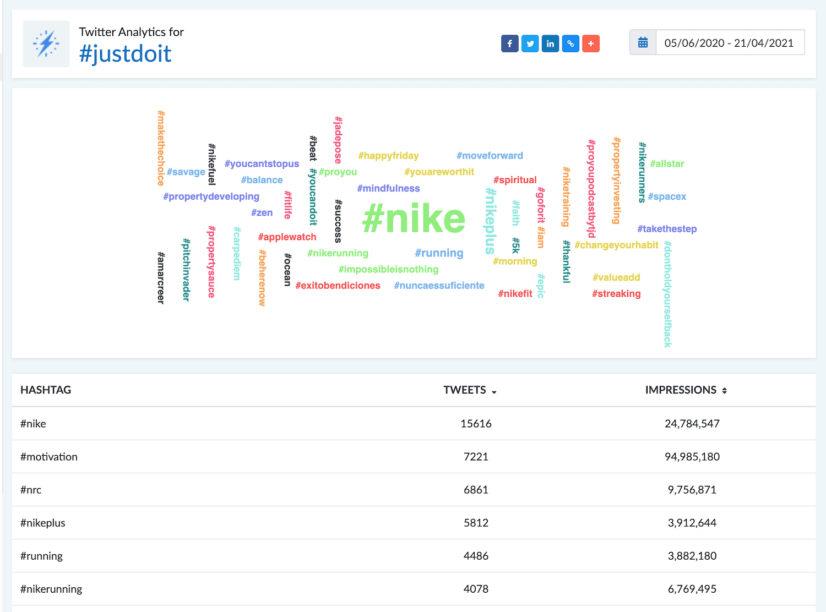
Task: Click #youcantstopus in word cloud
Action: tap(262, 164)
